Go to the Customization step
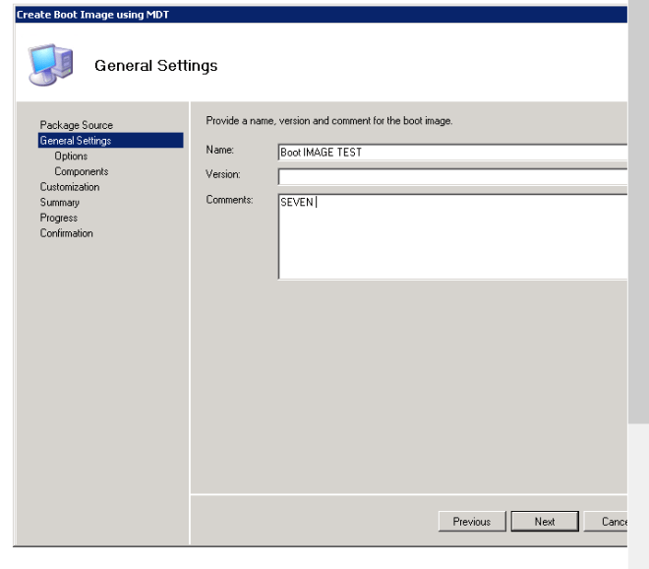This screenshot has height=569, width=649. [69, 186]
